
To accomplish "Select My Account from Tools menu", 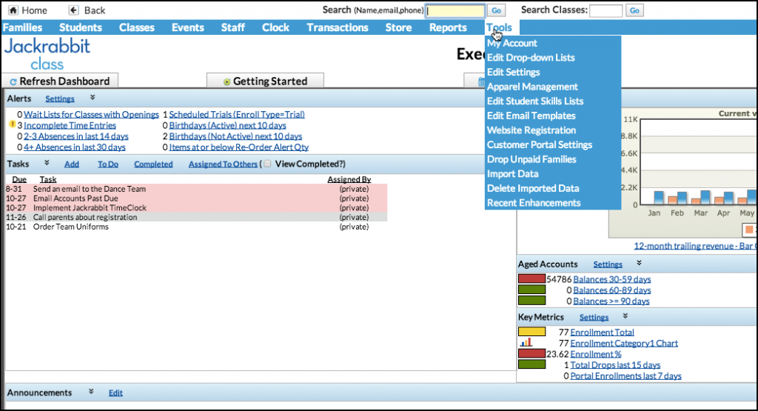I will coord(512,43).
